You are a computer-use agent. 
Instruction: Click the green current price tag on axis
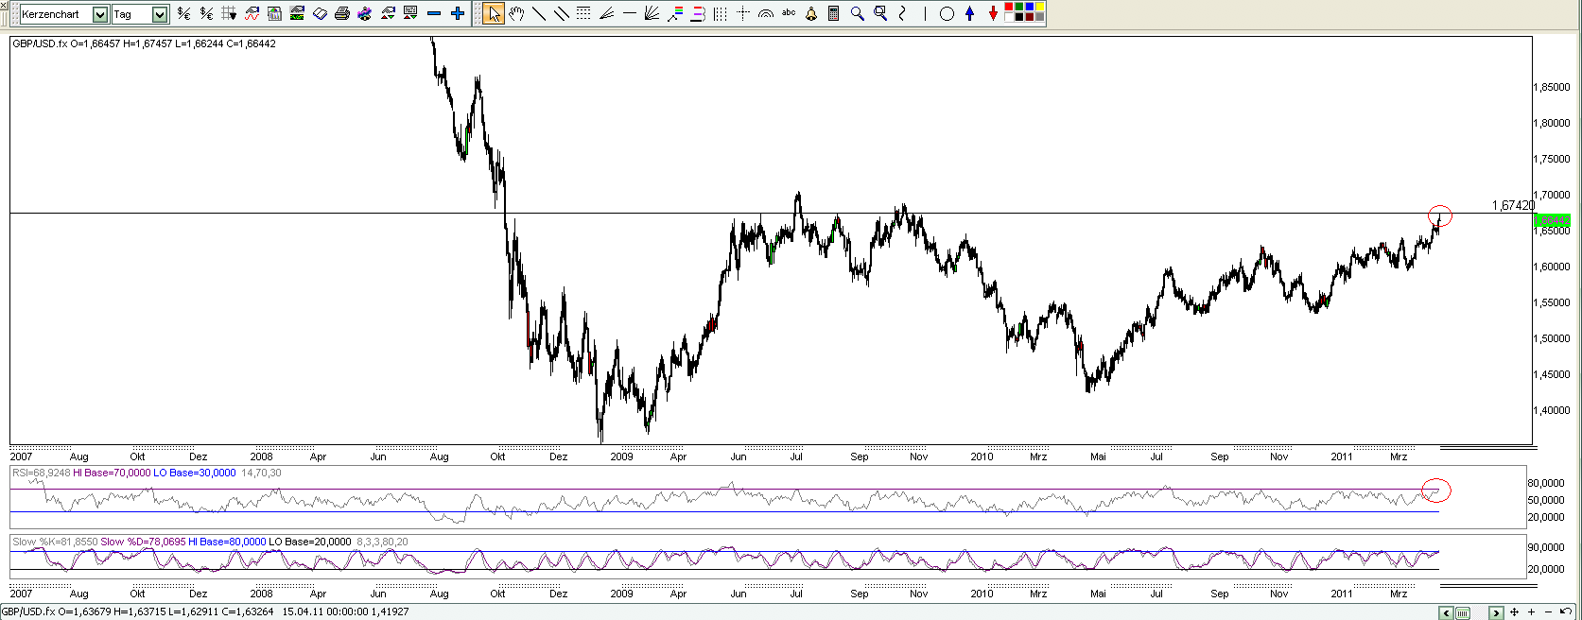coord(1552,220)
